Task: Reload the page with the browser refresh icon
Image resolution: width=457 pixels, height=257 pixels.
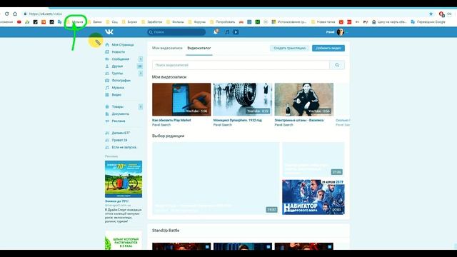Action: coord(6,14)
